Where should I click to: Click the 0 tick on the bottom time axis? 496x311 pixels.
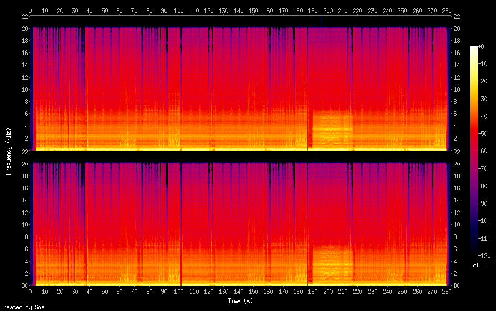[x=30, y=291]
